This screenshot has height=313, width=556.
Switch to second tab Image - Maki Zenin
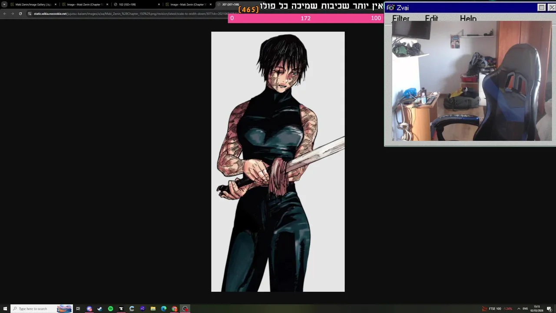coord(84,4)
